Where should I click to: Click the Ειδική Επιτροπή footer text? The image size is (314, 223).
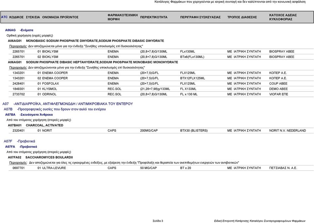click(x=260, y=221)
